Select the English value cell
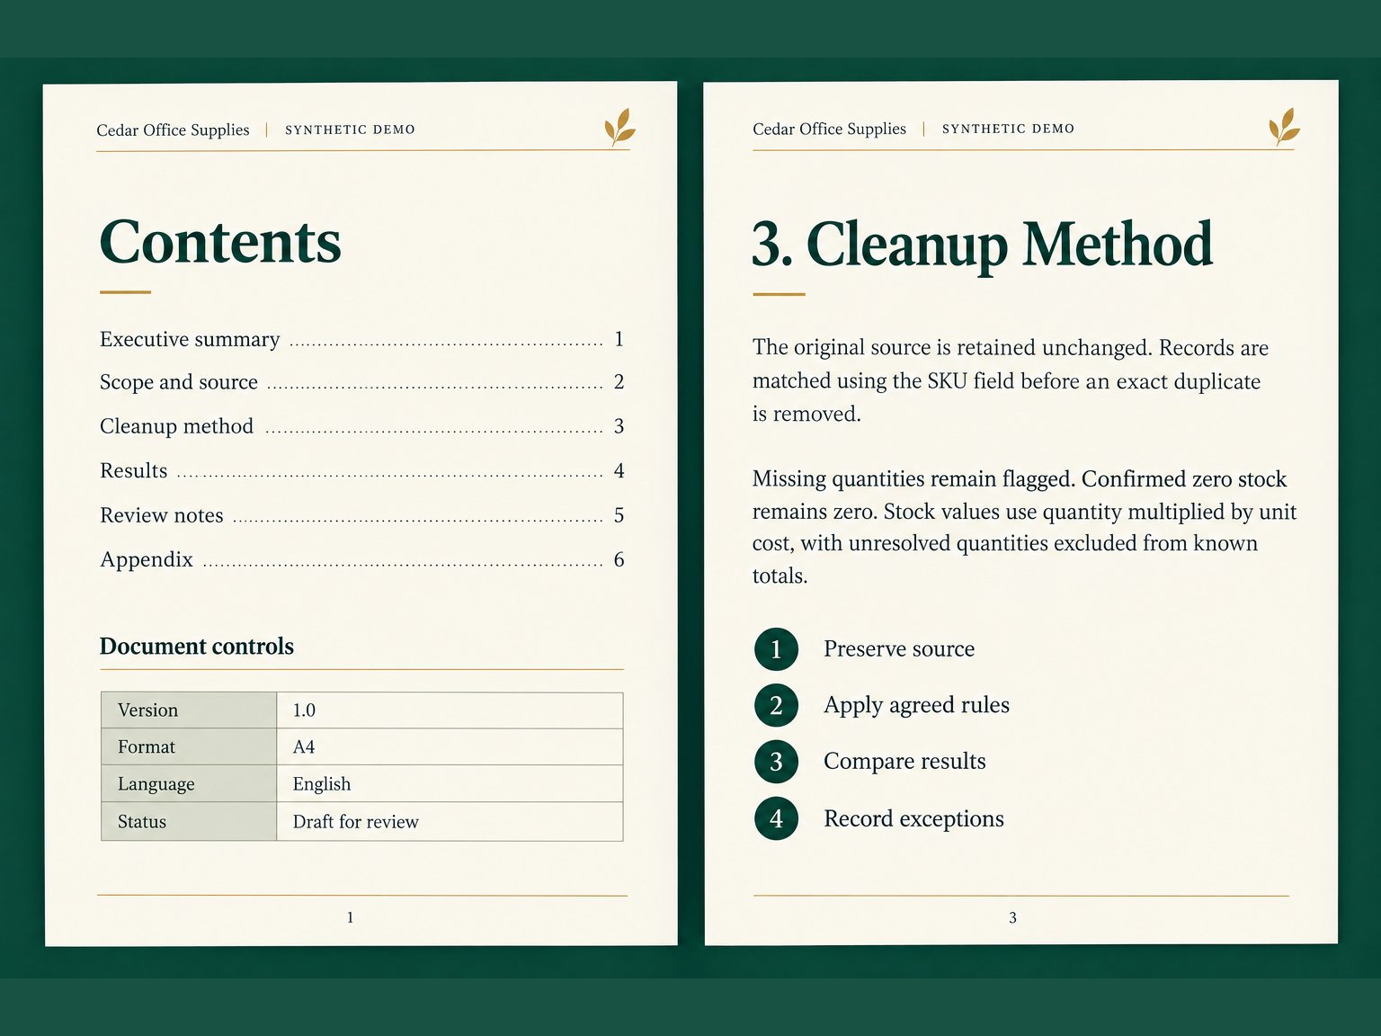Viewport: 1381px width, 1036px height. [450, 784]
